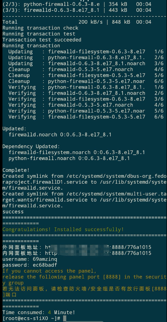Click the [root@ecs-s1iXO ~]# shell prompt
Viewport: 167px width, 322px height.
(x=31, y=318)
